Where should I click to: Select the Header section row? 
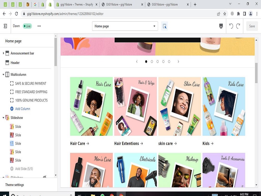(x=27, y=63)
